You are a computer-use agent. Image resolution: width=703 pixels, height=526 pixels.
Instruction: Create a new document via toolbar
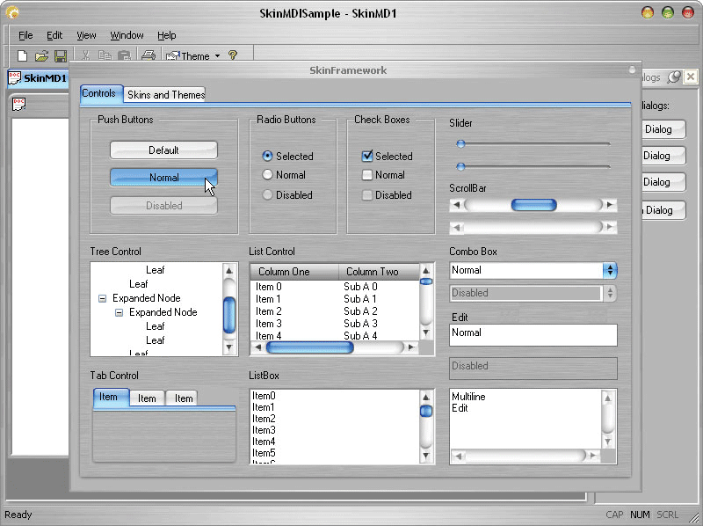click(x=21, y=55)
